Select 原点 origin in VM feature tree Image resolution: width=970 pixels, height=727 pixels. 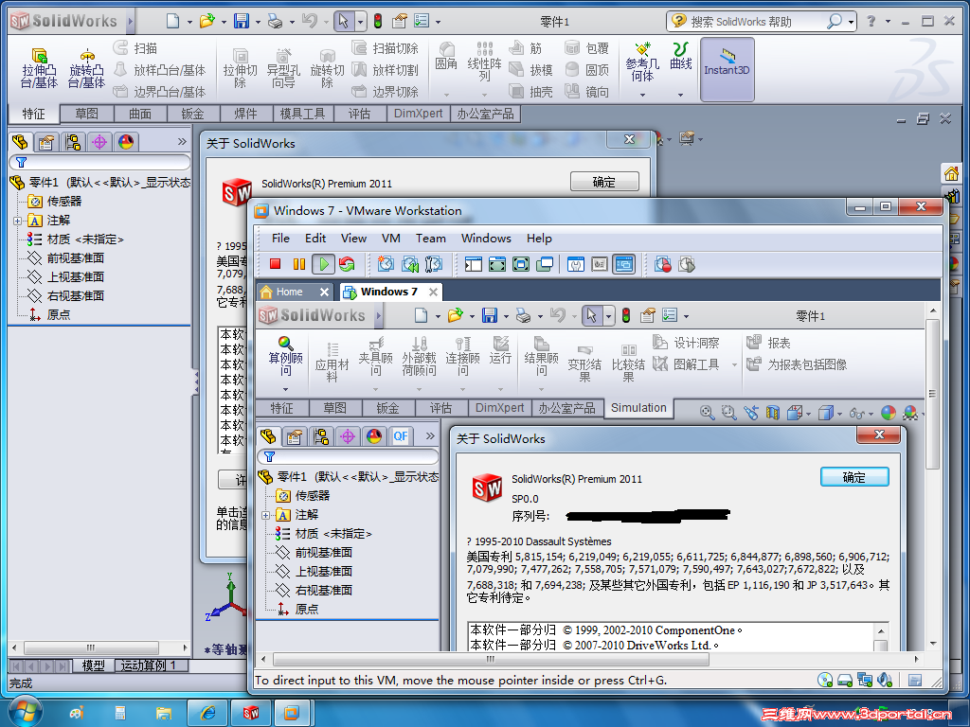(297, 609)
